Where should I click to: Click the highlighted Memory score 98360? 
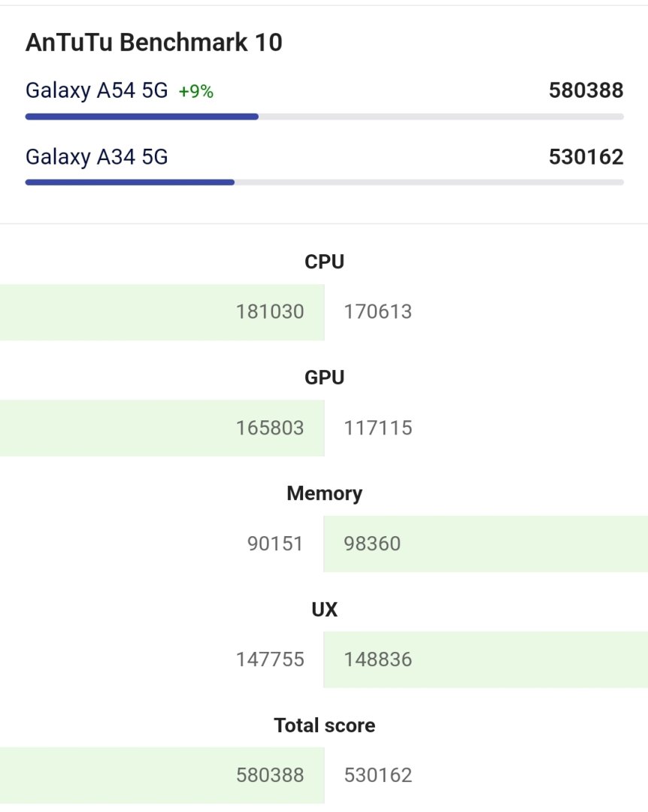click(x=372, y=544)
